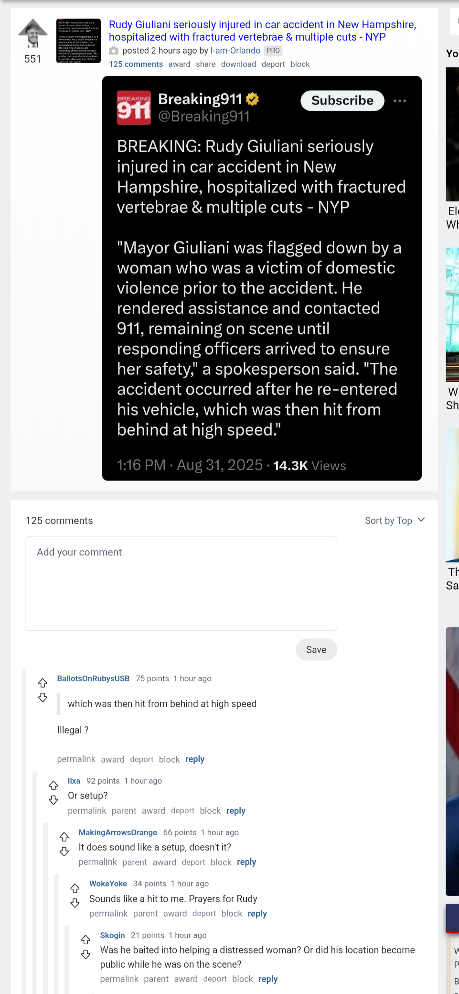Open the Sort by Top dropdown
This screenshot has height=994, width=459.
coord(395,521)
